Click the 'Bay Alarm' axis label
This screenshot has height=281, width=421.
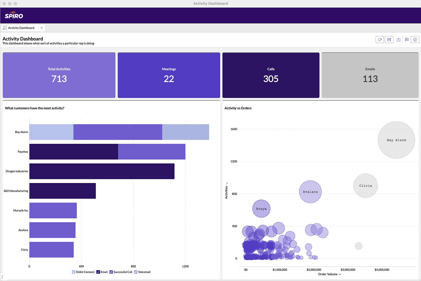[x=21, y=132]
